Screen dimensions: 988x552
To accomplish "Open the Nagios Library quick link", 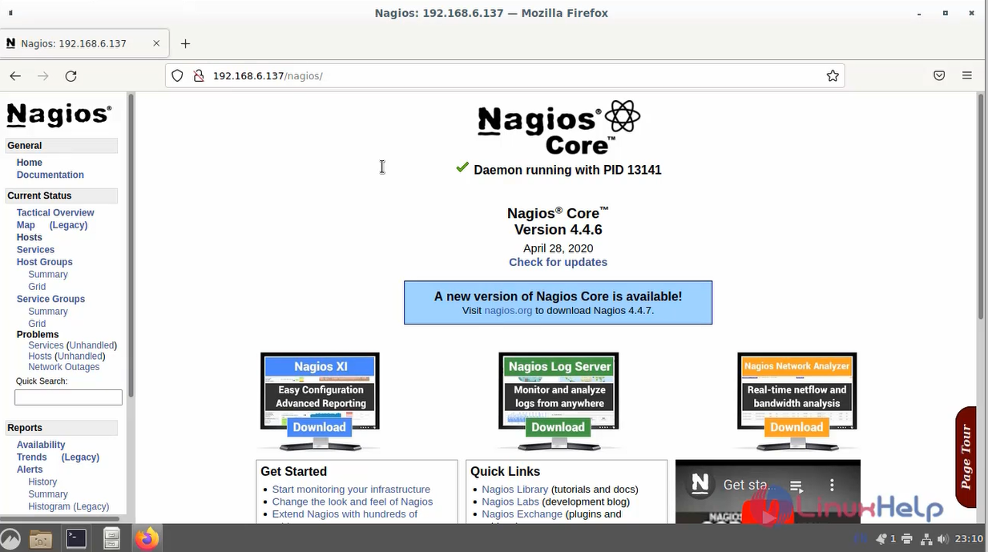I will click(514, 490).
